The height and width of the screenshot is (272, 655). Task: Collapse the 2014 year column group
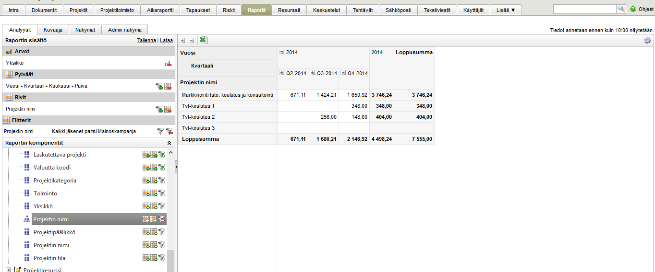[282, 52]
